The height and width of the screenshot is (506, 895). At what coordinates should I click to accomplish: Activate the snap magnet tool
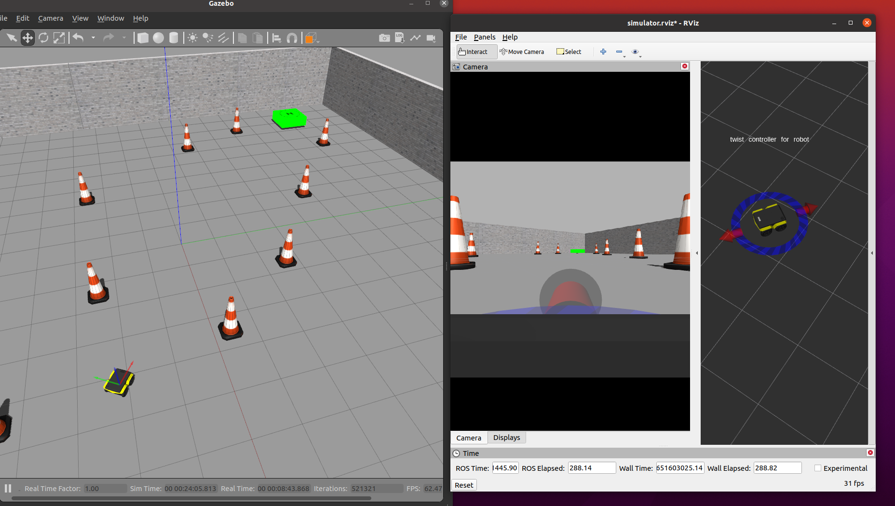point(292,38)
